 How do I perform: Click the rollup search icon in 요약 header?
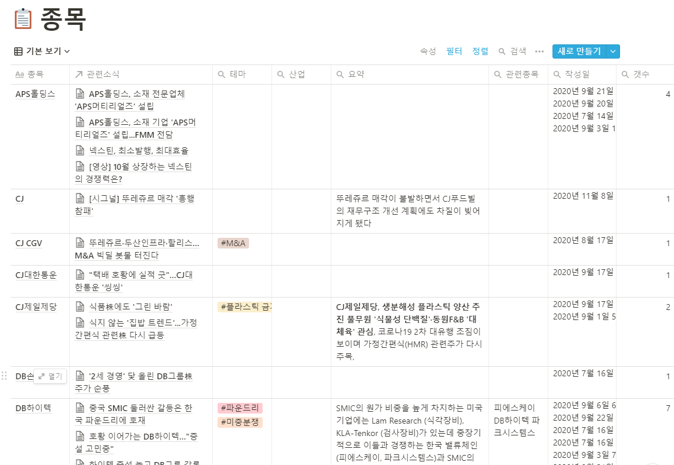click(340, 75)
